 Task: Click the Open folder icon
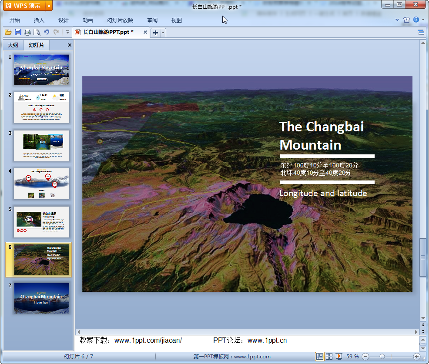pos(8,32)
